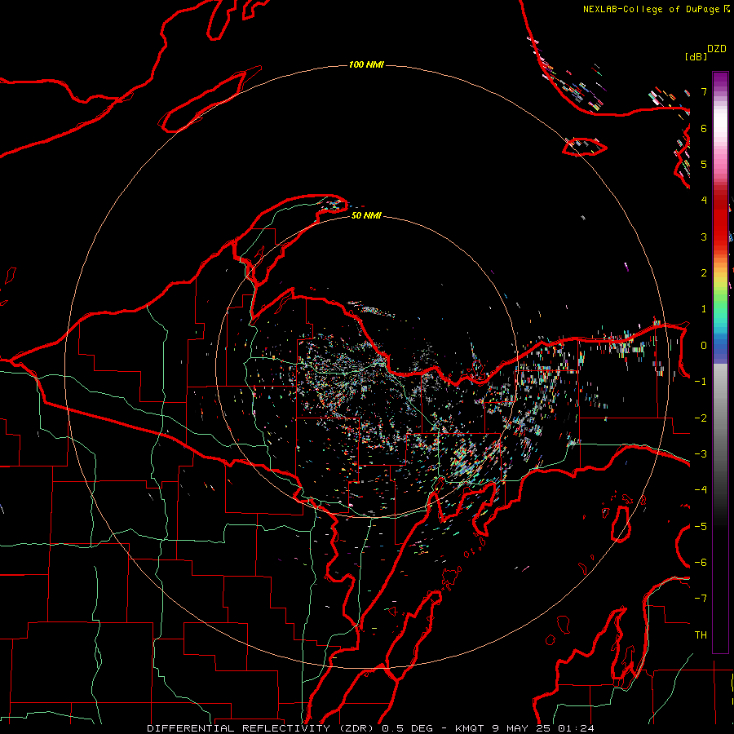Click the [dB] units label
Image resolution: width=734 pixels, height=734 pixels.
coord(696,56)
